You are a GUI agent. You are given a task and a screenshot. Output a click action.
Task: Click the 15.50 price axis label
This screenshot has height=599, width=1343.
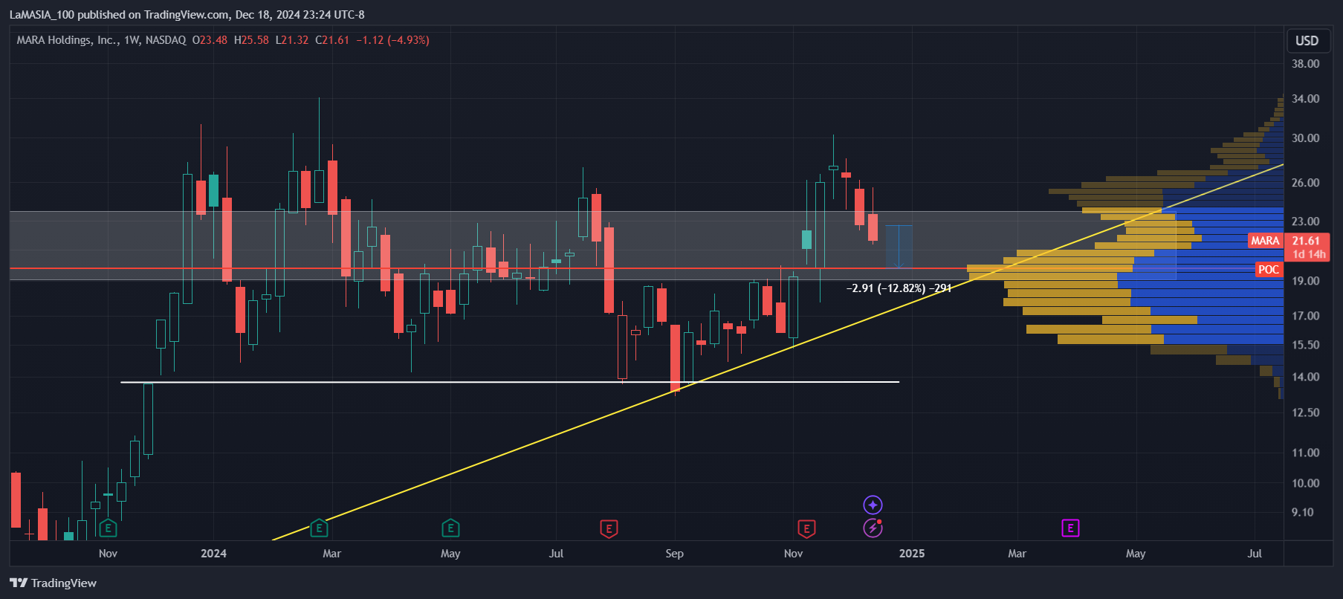point(1306,345)
